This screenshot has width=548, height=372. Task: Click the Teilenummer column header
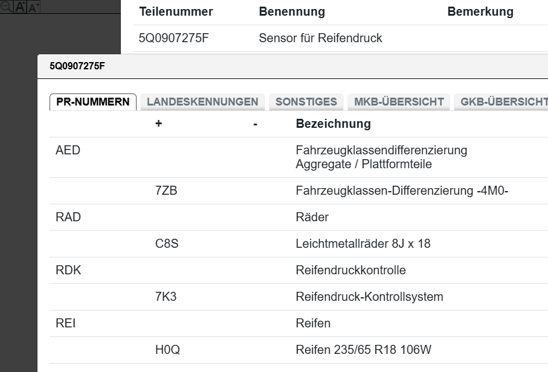click(x=176, y=12)
